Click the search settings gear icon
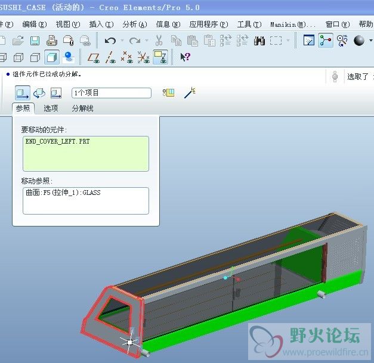 tap(342, 41)
